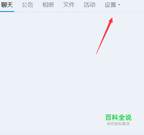Screen dimensions: 144x135
Task: Open the 公告 tab
Action: (28, 5)
